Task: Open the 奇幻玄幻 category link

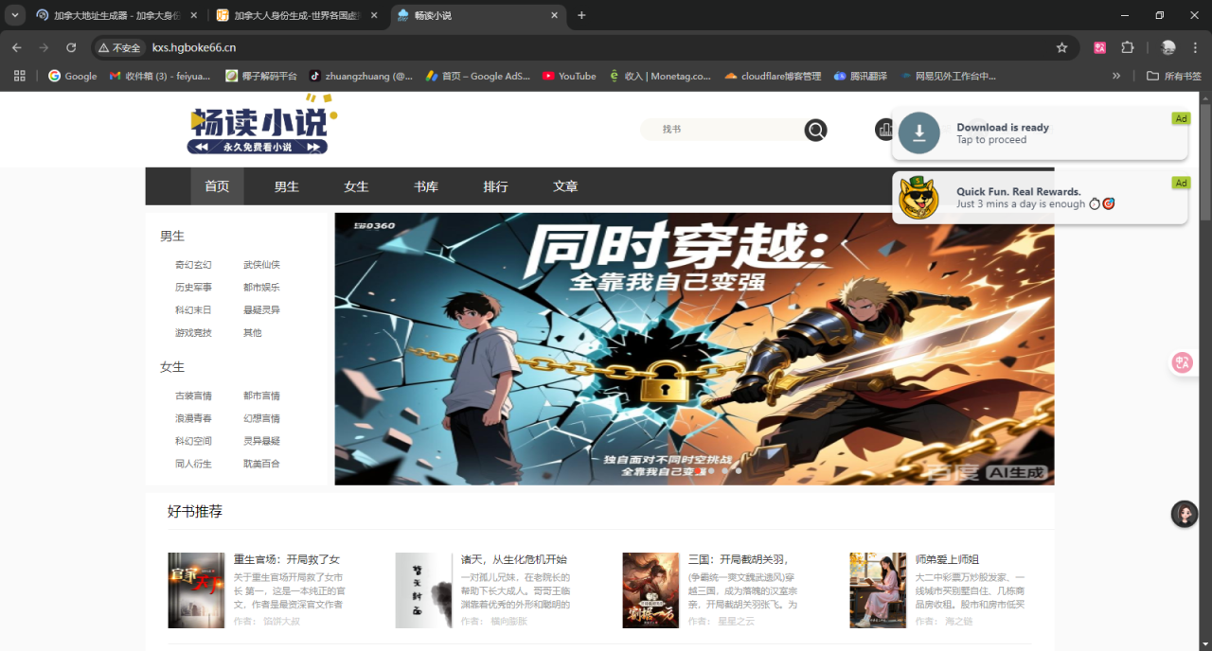Action: pyautogui.click(x=193, y=264)
